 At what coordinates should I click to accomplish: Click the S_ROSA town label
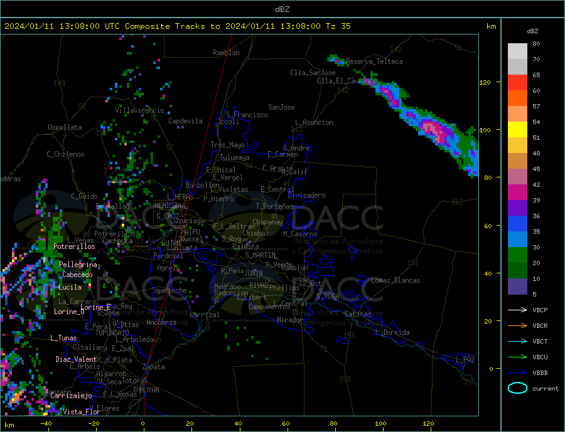pyautogui.click(x=328, y=297)
